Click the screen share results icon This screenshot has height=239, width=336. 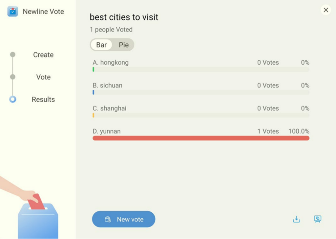tap(317, 219)
